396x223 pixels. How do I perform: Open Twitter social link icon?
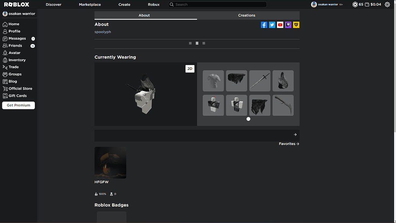tap(272, 25)
